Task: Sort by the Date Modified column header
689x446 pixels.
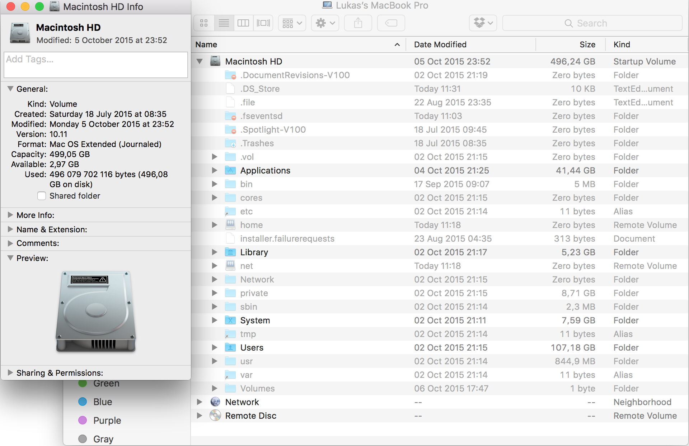Action: click(471, 44)
